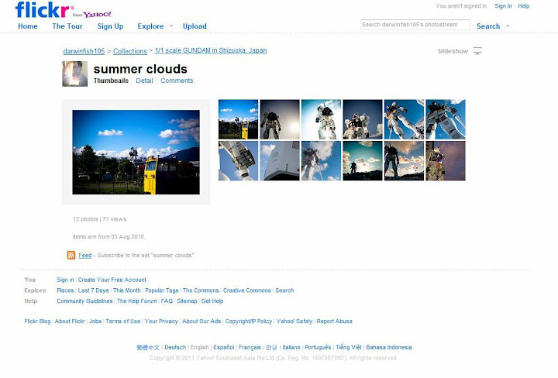558x378 pixels.
Task: Open The Help Forum link
Action: 137,301
